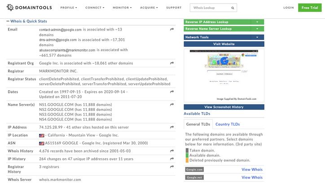Click the 3 registrars text
The height and width of the screenshot is (187, 325).
[x=49, y=167]
